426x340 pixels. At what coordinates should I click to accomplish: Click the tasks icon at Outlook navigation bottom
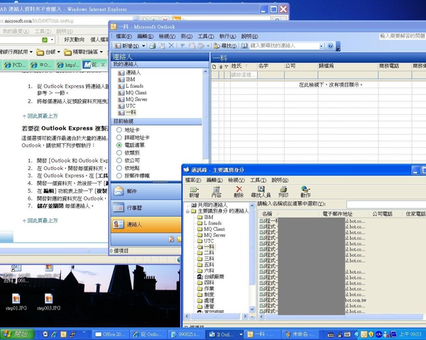(171, 239)
